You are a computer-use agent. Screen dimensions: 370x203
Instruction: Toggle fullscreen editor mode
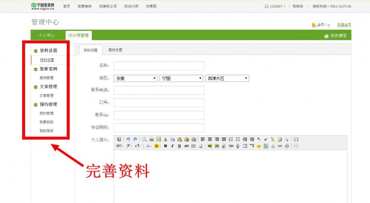(296, 139)
